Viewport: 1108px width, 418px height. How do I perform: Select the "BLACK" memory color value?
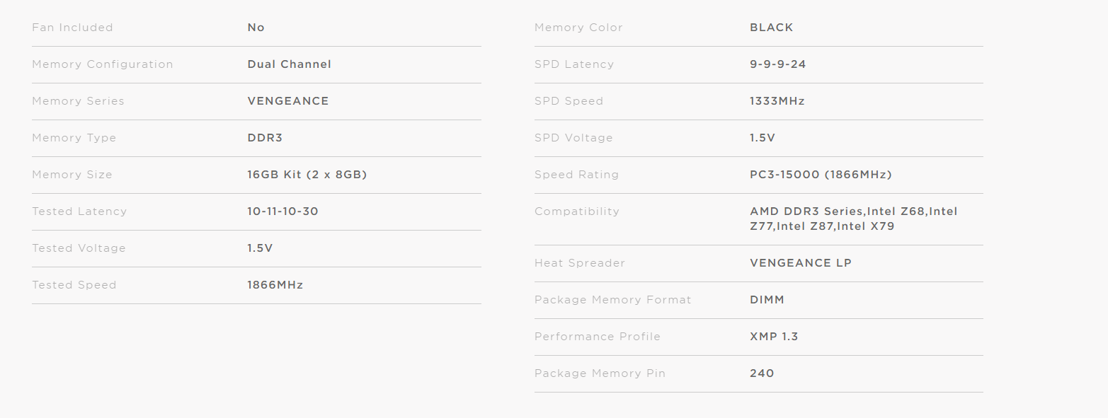coord(771,28)
